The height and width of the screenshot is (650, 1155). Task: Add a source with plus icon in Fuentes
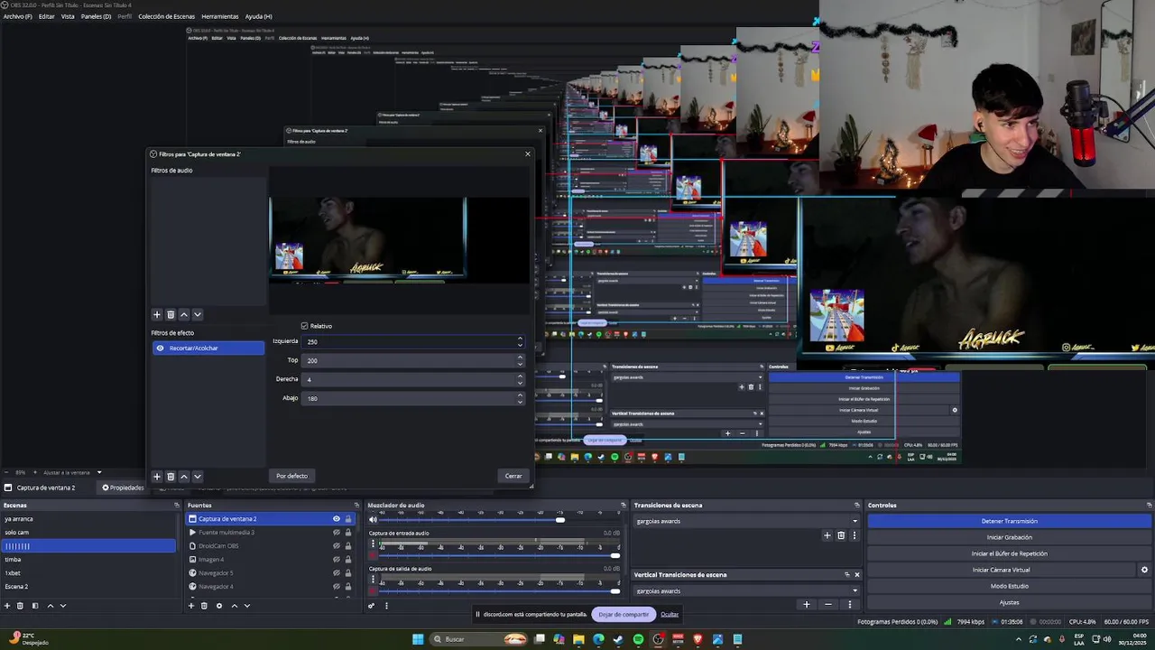click(191, 606)
